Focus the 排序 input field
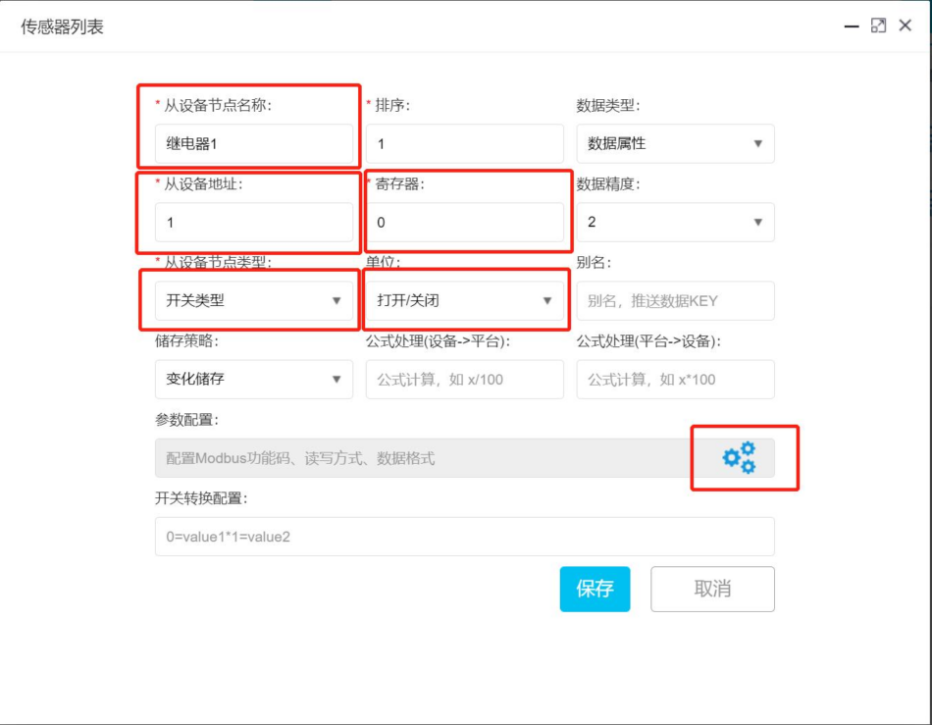Viewport: 932px width, 725px height. pyautogui.click(x=465, y=143)
